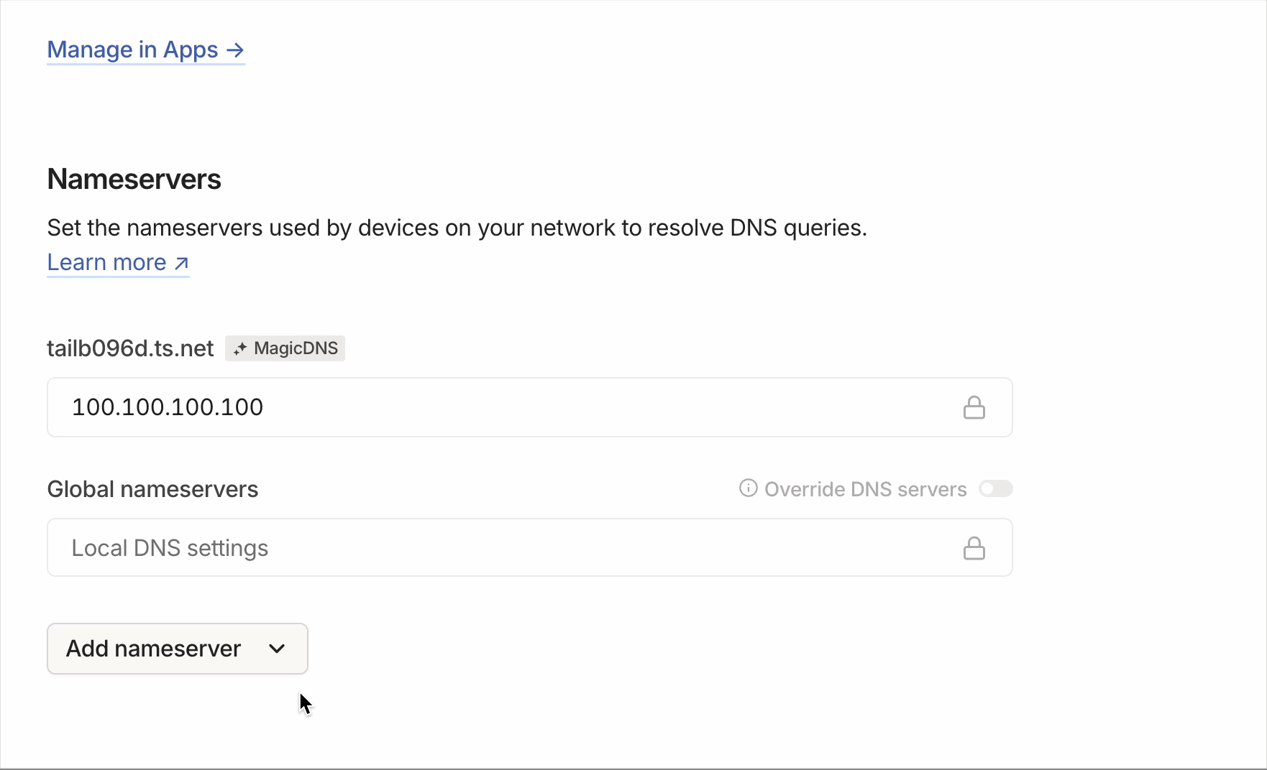
Task: Enable the Override DNS servers toggle
Action: tap(997, 488)
